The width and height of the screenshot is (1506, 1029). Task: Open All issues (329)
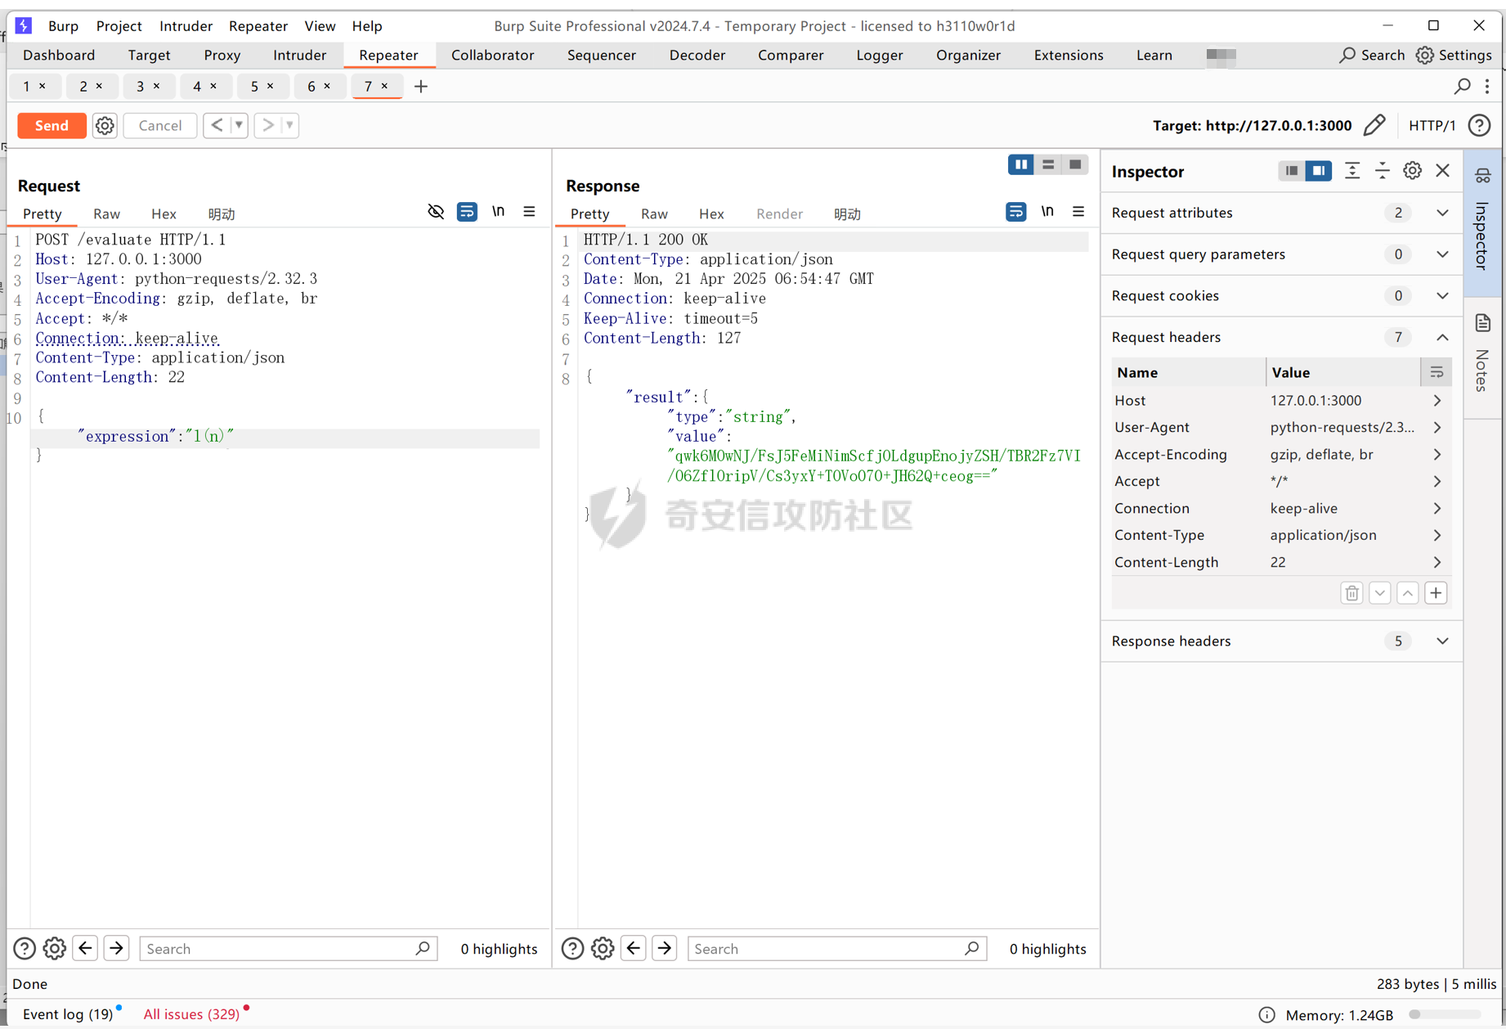(x=191, y=1014)
